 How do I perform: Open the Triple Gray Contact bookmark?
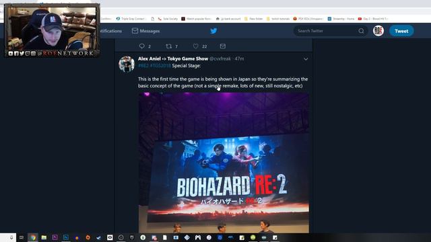(131, 19)
